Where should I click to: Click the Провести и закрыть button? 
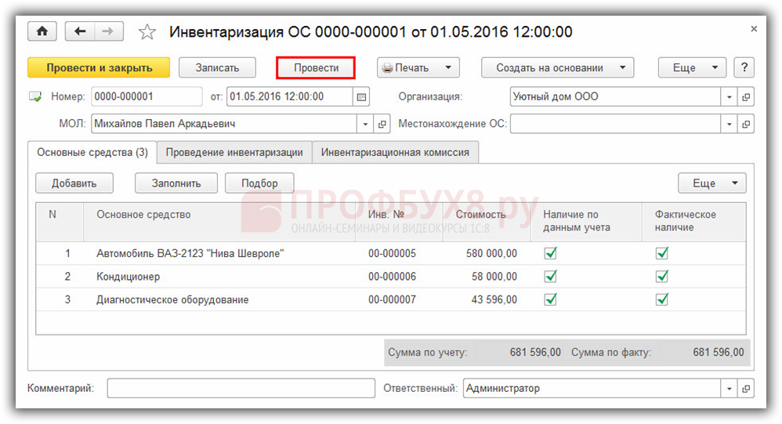pyautogui.click(x=99, y=67)
